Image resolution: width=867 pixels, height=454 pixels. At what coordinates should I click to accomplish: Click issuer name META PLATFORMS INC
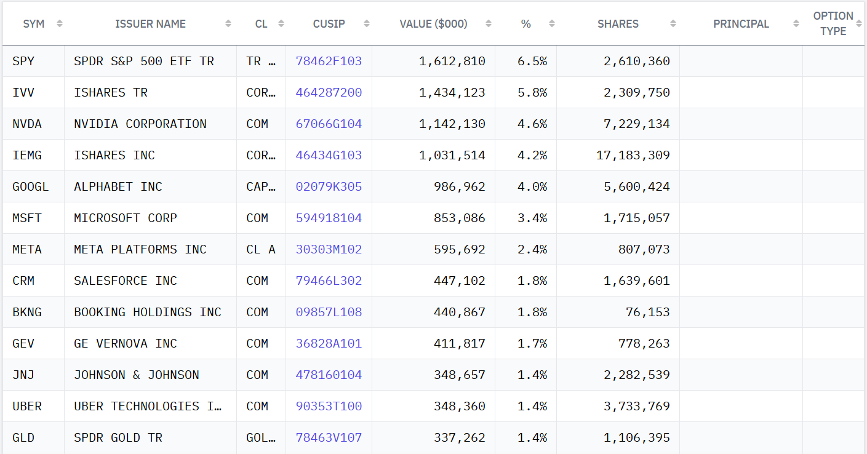[140, 249]
